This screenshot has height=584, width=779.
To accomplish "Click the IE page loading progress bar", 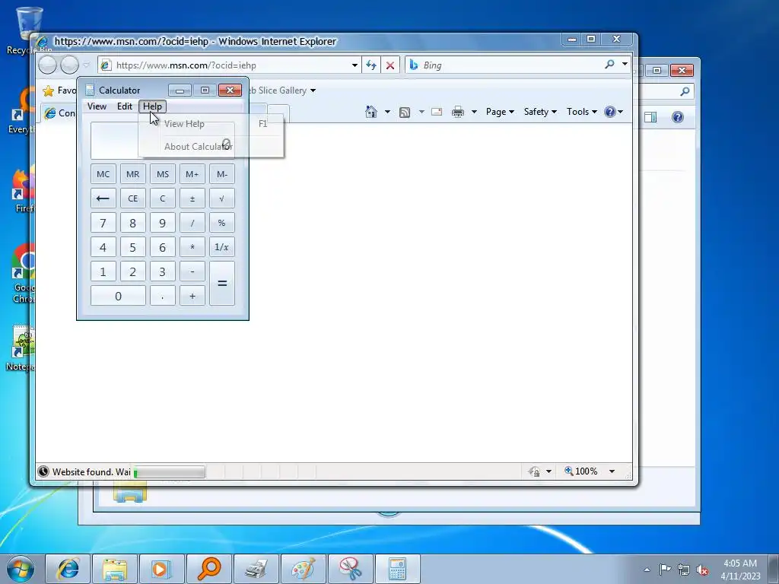I will tap(170, 471).
